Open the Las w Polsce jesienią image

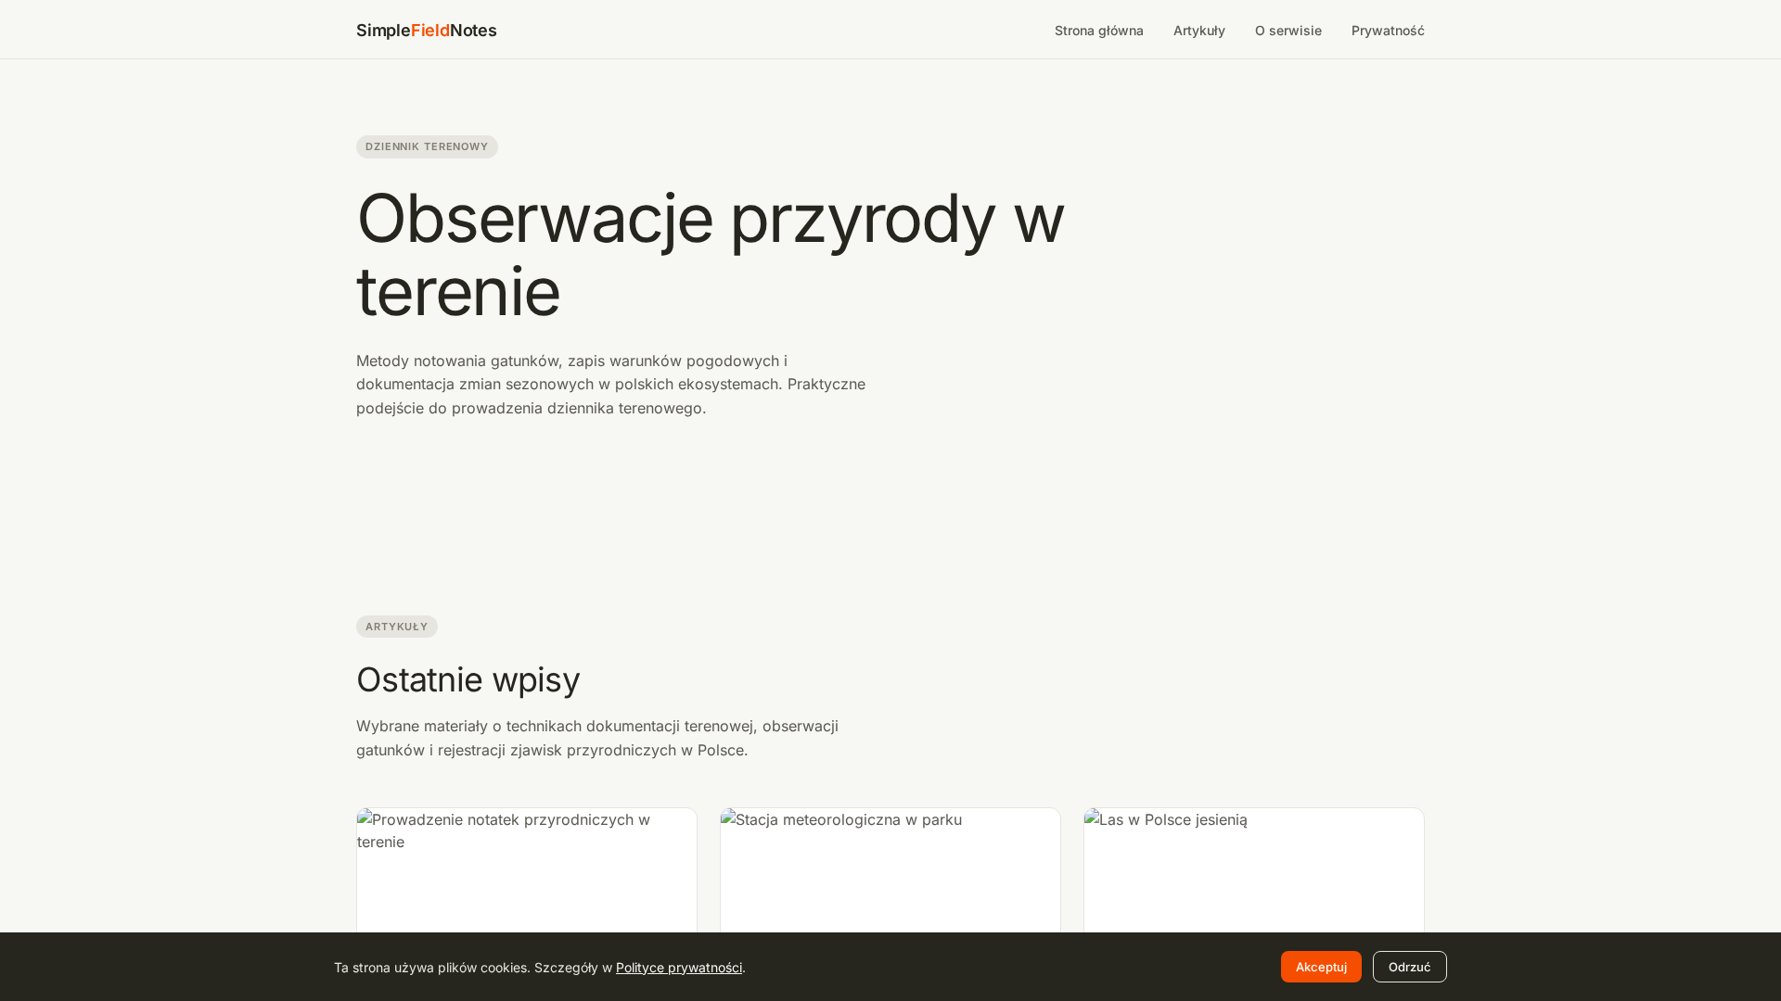point(1254,870)
